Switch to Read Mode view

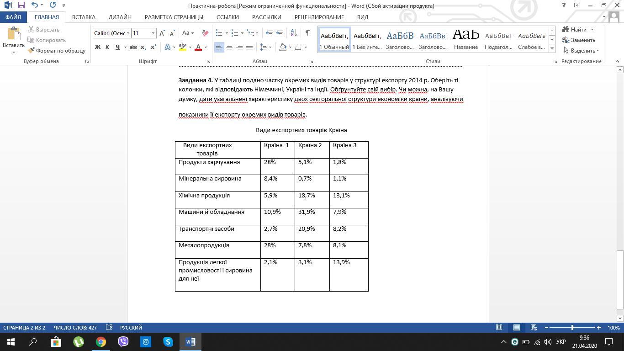499,328
